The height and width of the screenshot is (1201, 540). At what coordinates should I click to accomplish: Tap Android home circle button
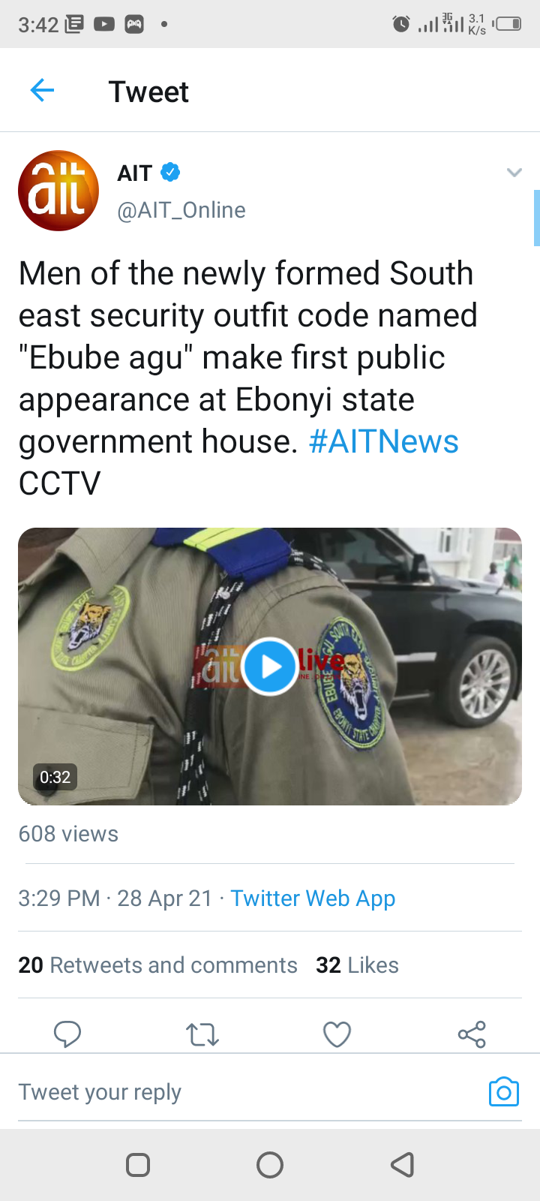[x=270, y=1165]
